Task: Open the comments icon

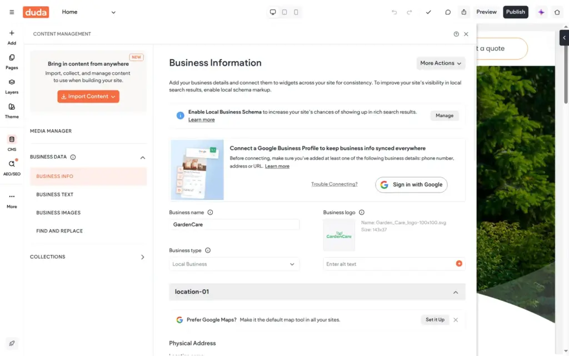Action: coord(448,12)
